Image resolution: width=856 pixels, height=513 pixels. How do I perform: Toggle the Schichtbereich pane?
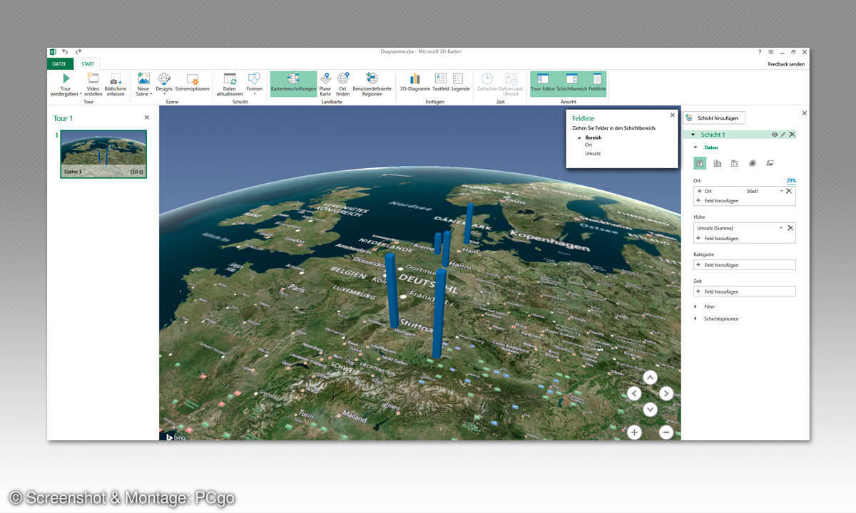(571, 83)
